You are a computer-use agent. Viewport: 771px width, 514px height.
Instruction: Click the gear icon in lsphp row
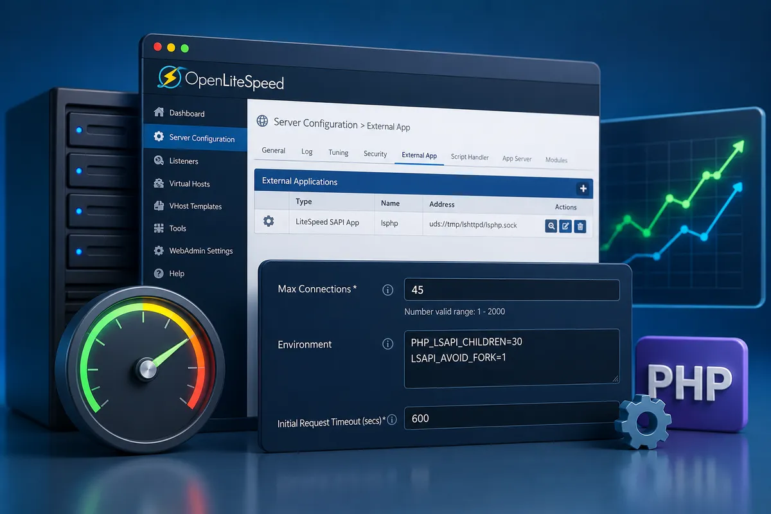269,221
